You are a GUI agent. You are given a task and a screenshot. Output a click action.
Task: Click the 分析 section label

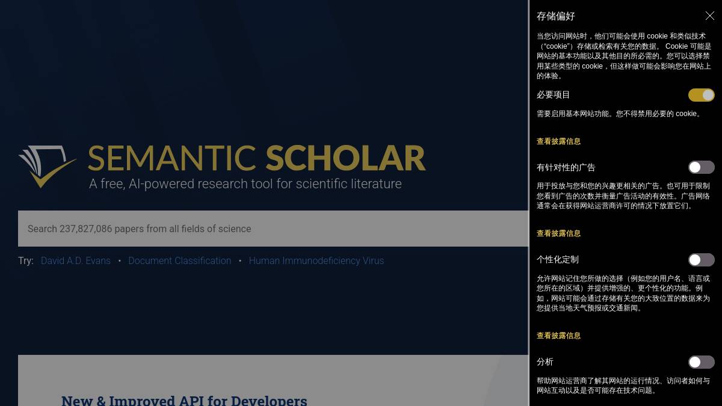pos(545,362)
